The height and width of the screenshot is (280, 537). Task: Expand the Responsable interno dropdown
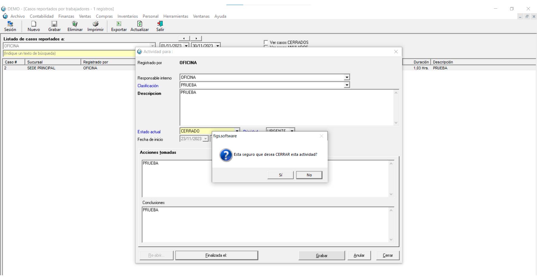347,77
